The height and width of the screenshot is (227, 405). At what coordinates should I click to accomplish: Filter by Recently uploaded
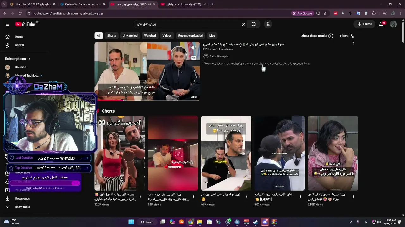tap(190, 36)
